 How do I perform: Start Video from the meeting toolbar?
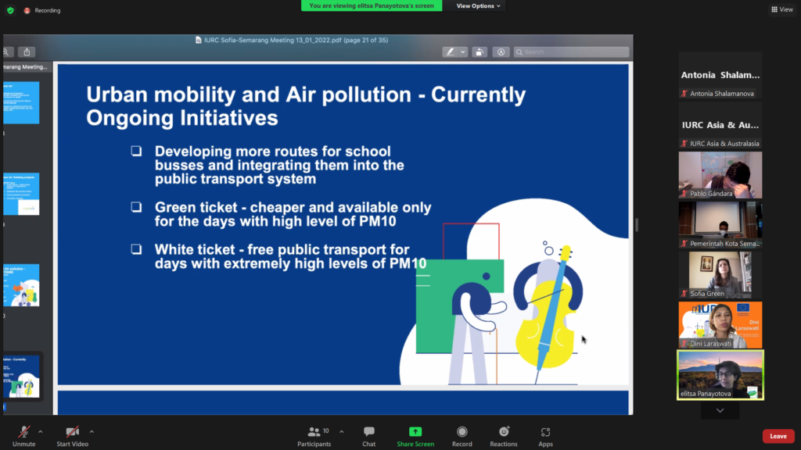72,432
